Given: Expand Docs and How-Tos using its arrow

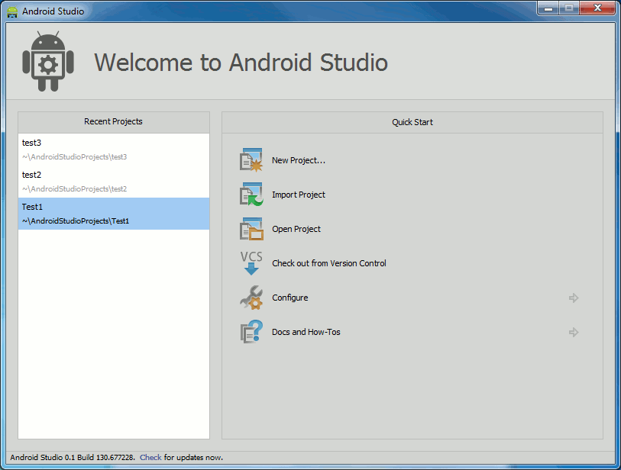Looking at the screenshot, I should (x=574, y=333).
